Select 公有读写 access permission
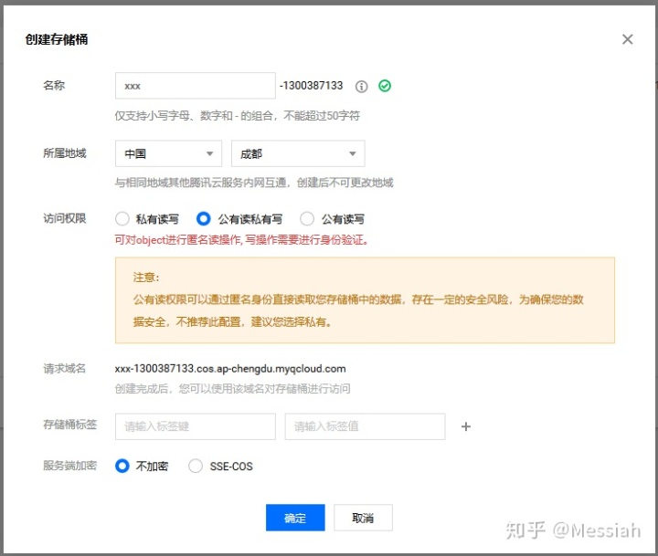The width and height of the screenshot is (658, 556). 307,218
